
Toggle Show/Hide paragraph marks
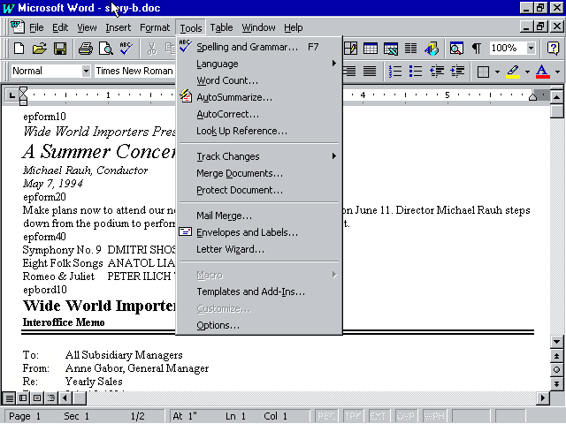[477, 48]
